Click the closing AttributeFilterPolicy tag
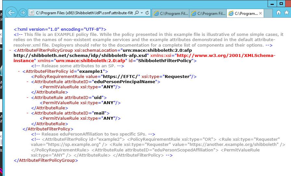Image resolution: width=291 pixels, height=176 pixels. (x=48, y=129)
